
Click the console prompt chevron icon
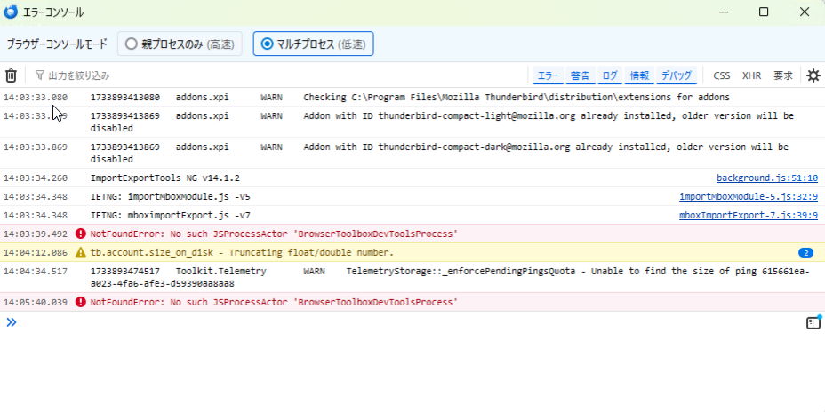(x=12, y=322)
